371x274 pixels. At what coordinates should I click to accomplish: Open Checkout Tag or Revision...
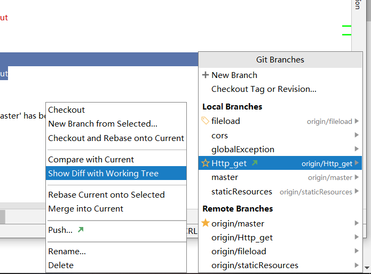[280, 89]
